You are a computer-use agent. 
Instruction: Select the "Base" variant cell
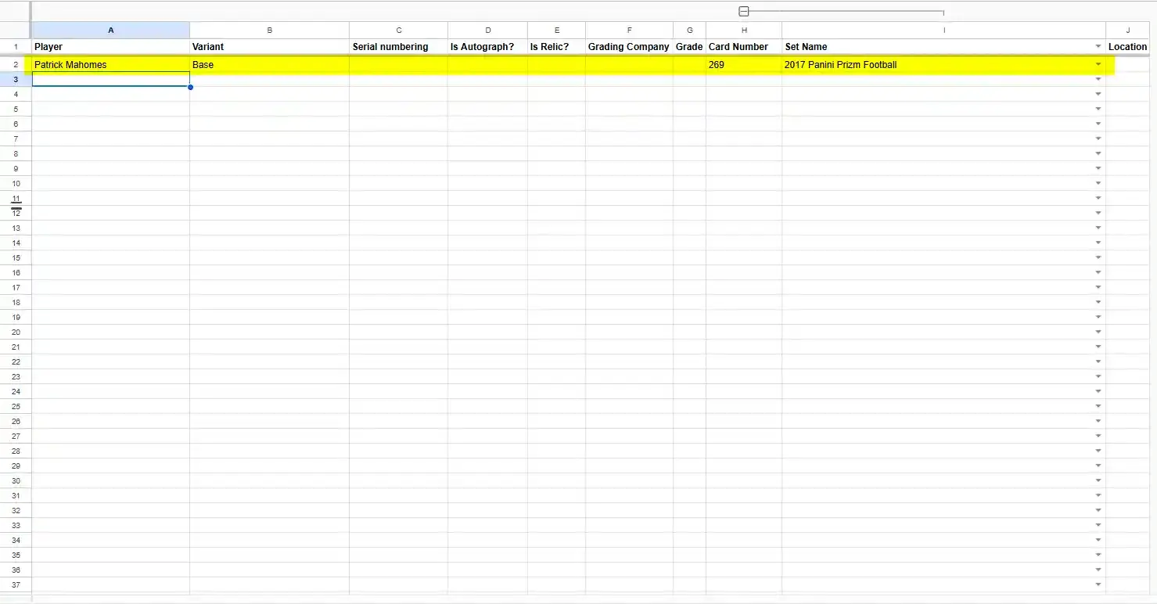[269, 64]
